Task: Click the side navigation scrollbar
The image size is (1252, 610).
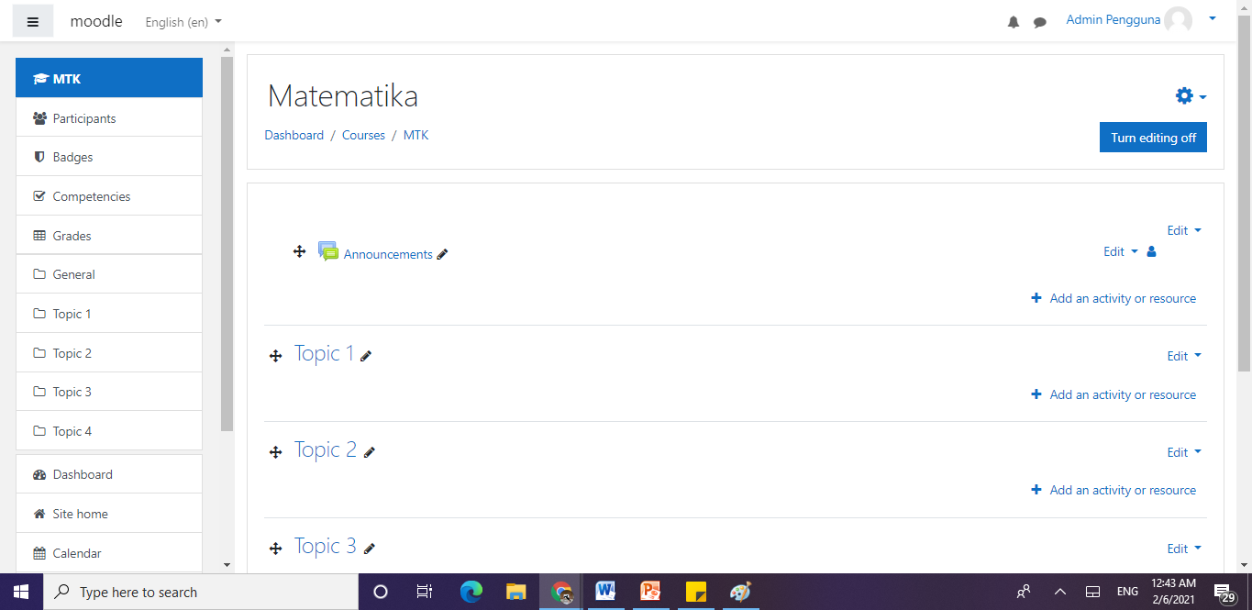Action: 227,243
